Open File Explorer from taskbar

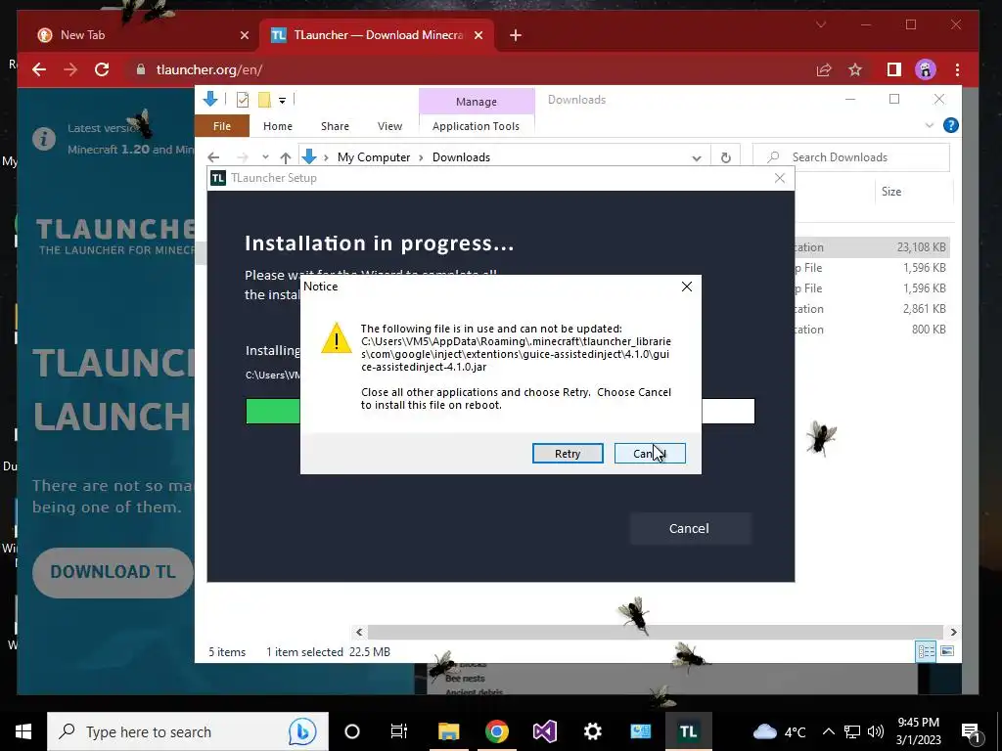448,731
